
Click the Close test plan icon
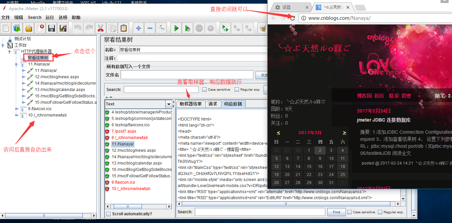point(40,28)
